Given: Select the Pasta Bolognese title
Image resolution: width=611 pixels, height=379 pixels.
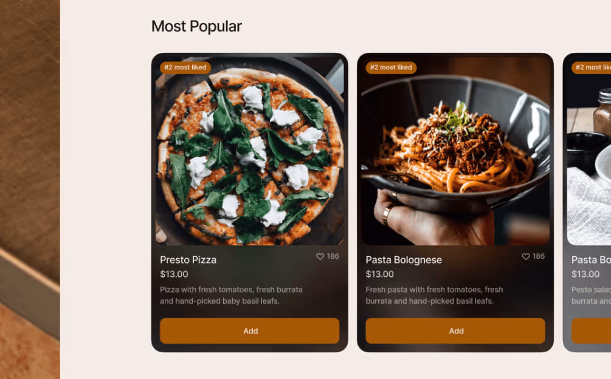Looking at the screenshot, I should point(404,259).
